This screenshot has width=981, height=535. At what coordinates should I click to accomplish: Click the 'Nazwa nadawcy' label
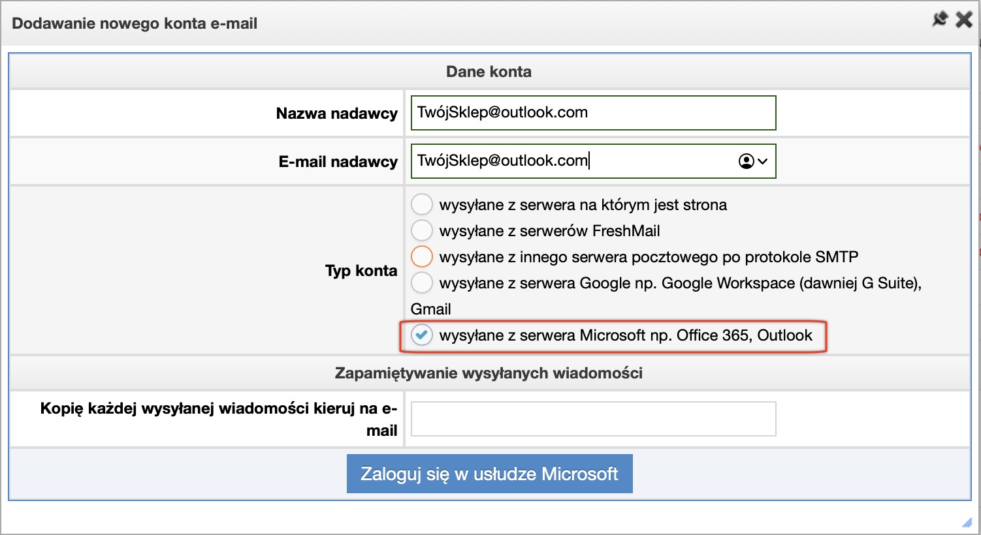coord(337,114)
